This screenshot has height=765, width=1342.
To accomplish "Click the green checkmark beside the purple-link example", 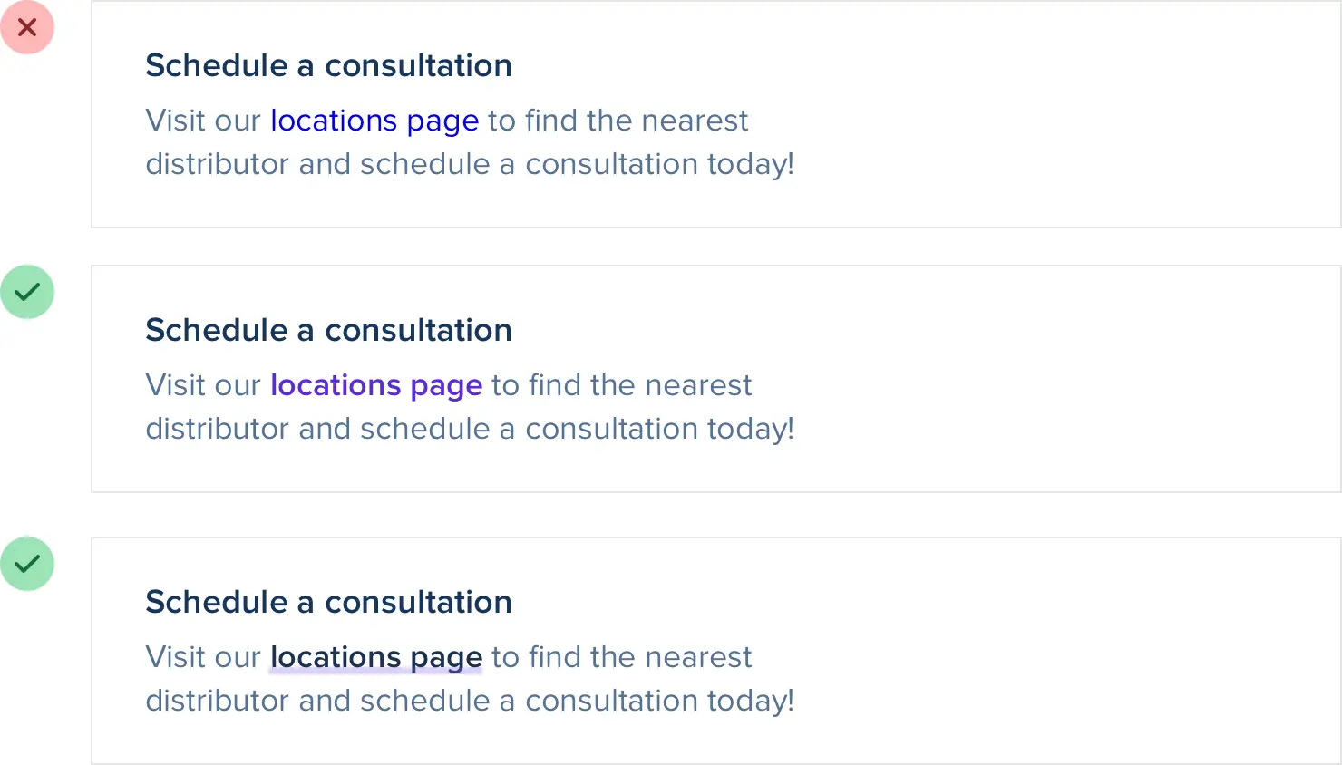I will (27, 292).
